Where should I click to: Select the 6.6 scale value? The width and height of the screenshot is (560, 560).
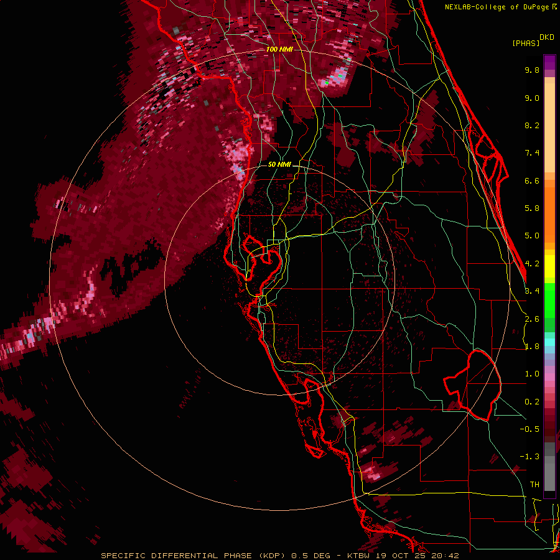(x=532, y=180)
